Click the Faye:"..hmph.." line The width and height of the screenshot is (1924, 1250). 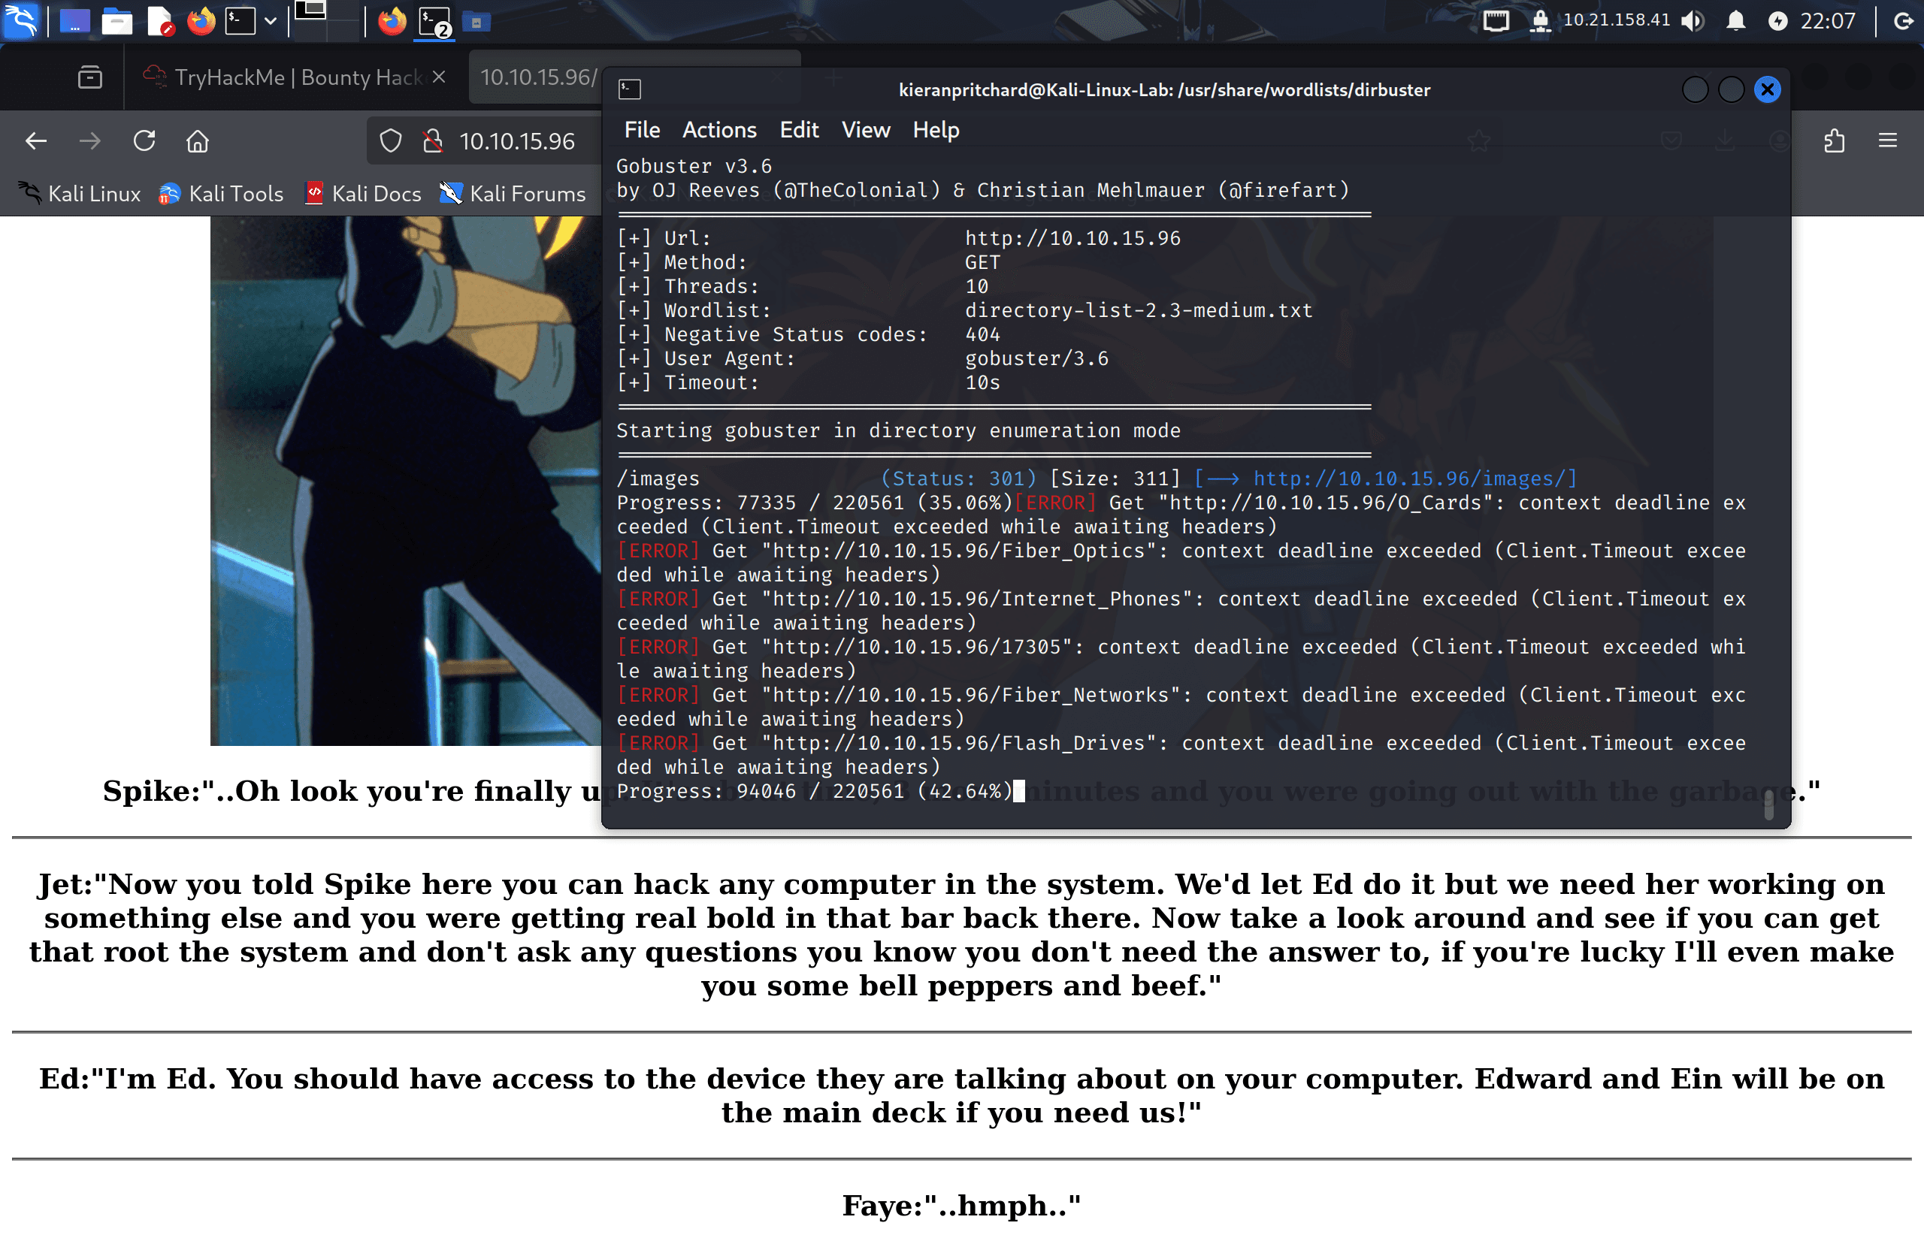[961, 1206]
